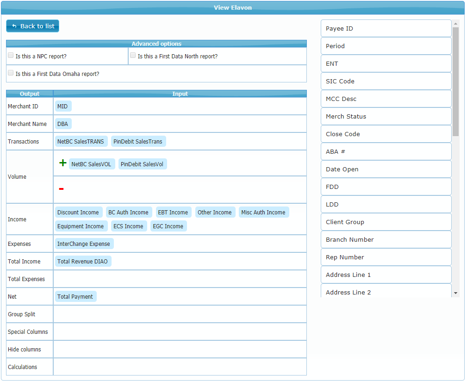467x382 pixels.
Task: Enable the NPC report checkbox
Action: click(x=11, y=56)
